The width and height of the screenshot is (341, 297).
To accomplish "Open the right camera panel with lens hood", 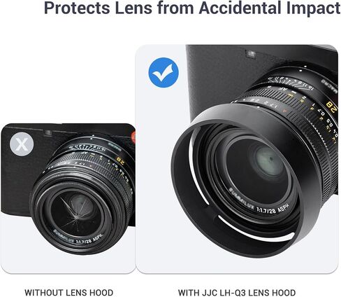I will point(237,159).
